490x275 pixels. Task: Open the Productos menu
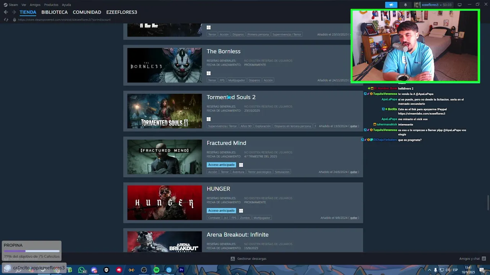pos(51,5)
